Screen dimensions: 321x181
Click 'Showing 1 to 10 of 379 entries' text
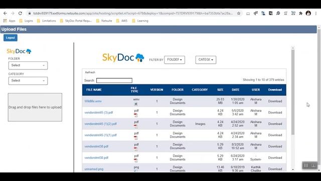point(263,80)
